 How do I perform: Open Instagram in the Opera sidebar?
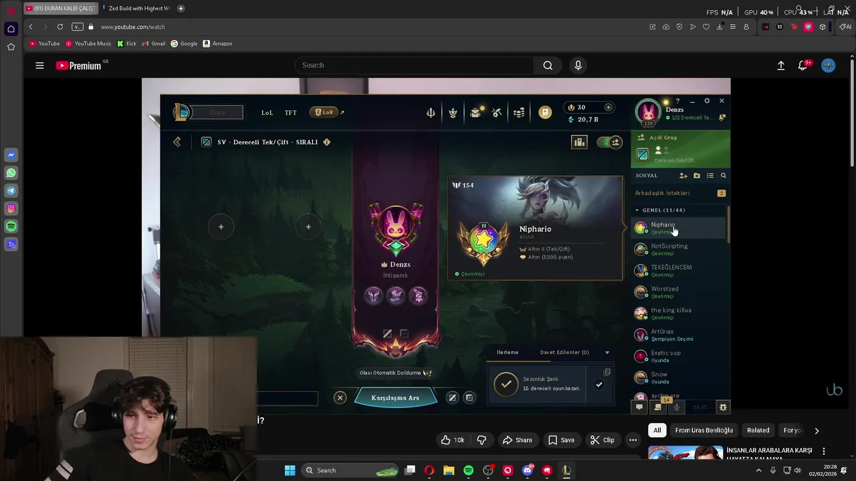click(x=11, y=208)
